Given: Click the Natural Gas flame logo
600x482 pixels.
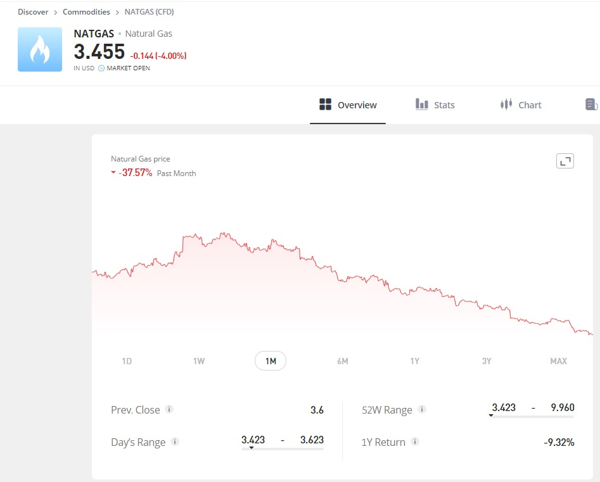Looking at the screenshot, I should (40, 49).
